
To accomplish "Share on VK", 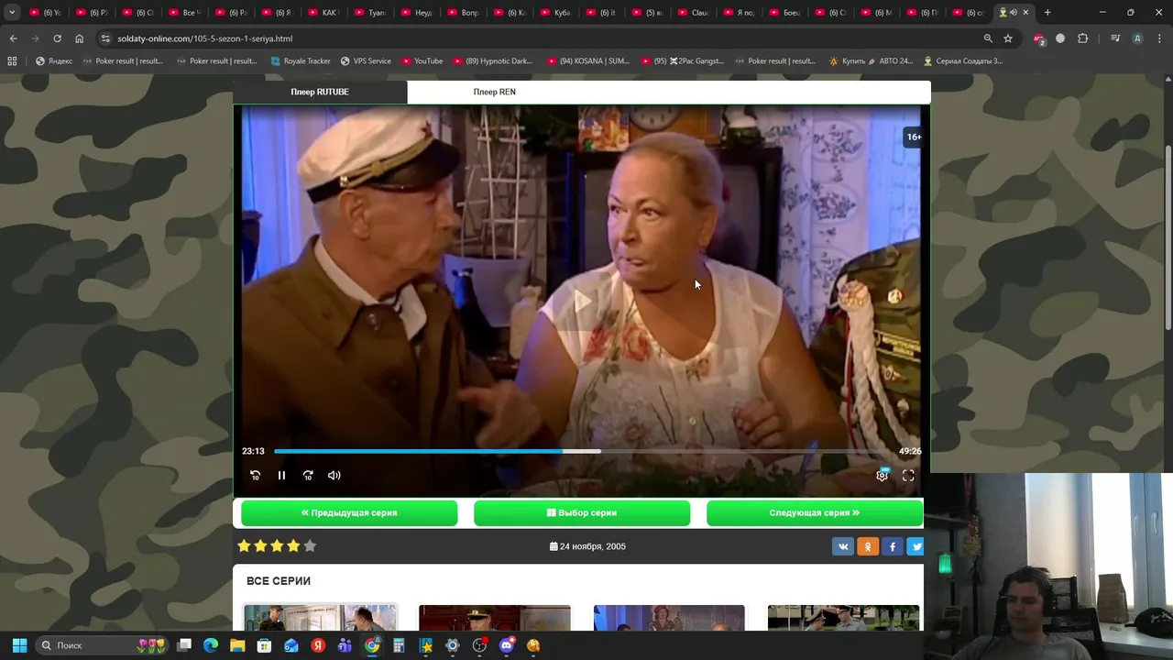I will point(843,546).
